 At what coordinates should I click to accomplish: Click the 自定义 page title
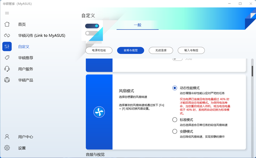click(88, 16)
